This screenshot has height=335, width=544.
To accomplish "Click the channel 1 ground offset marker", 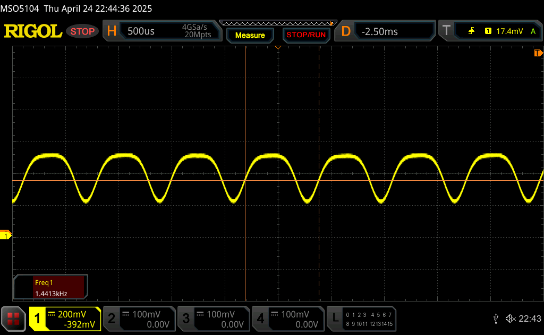I will pyautogui.click(x=6, y=235).
